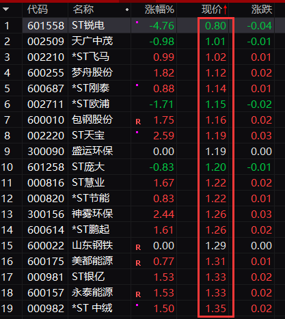Click the magenta marker on ST锐电 row

click(137, 23)
